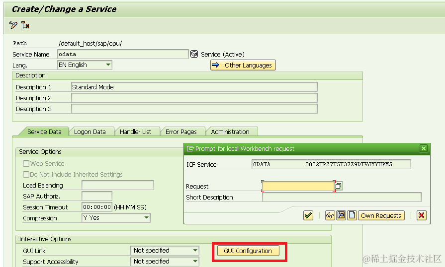
Task: Click the service status icon beside Service Name
Action: [x=194, y=54]
